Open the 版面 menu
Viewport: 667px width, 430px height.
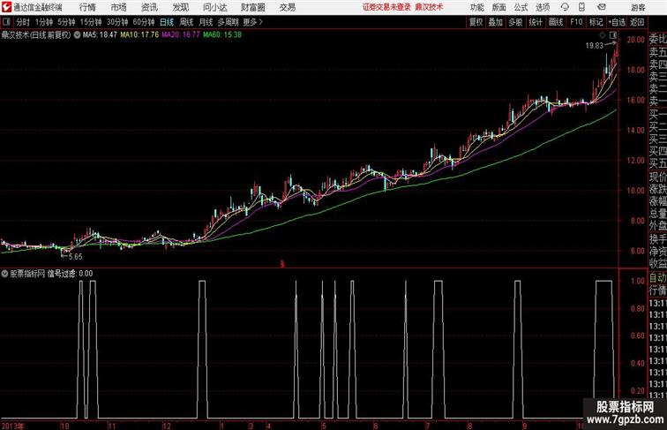point(499,7)
